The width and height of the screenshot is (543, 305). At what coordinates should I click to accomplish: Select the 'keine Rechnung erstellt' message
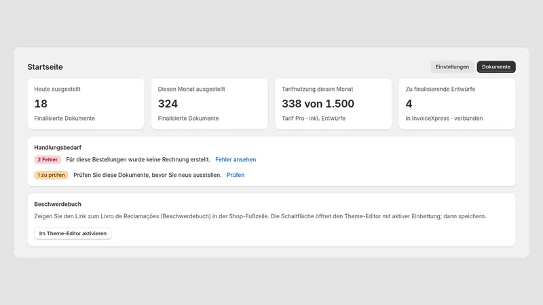pyautogui.click(x=138, y=159)
